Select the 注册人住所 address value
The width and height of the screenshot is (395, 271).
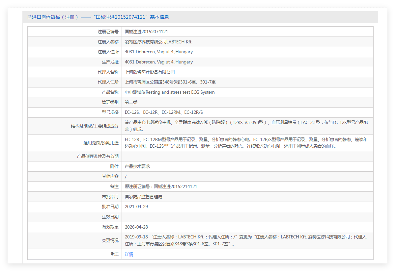click(159, 52)
